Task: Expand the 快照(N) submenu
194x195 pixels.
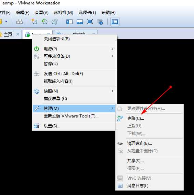Action: 75,91
